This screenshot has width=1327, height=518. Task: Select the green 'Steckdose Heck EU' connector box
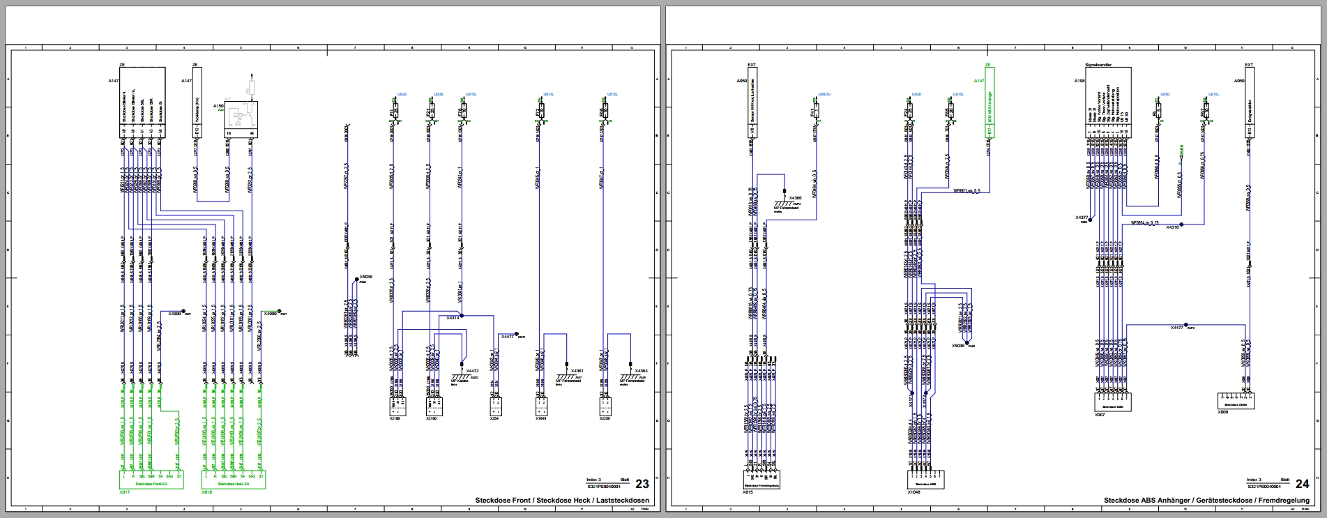234,480
